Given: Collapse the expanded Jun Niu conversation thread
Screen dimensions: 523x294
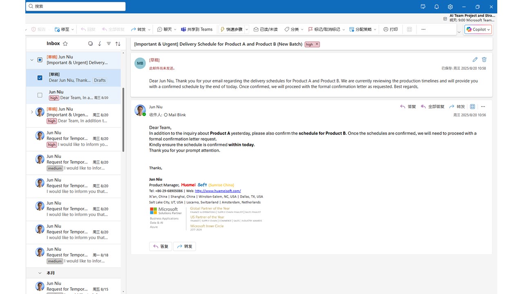Looking at the screenshot, I should coord(32,60).
